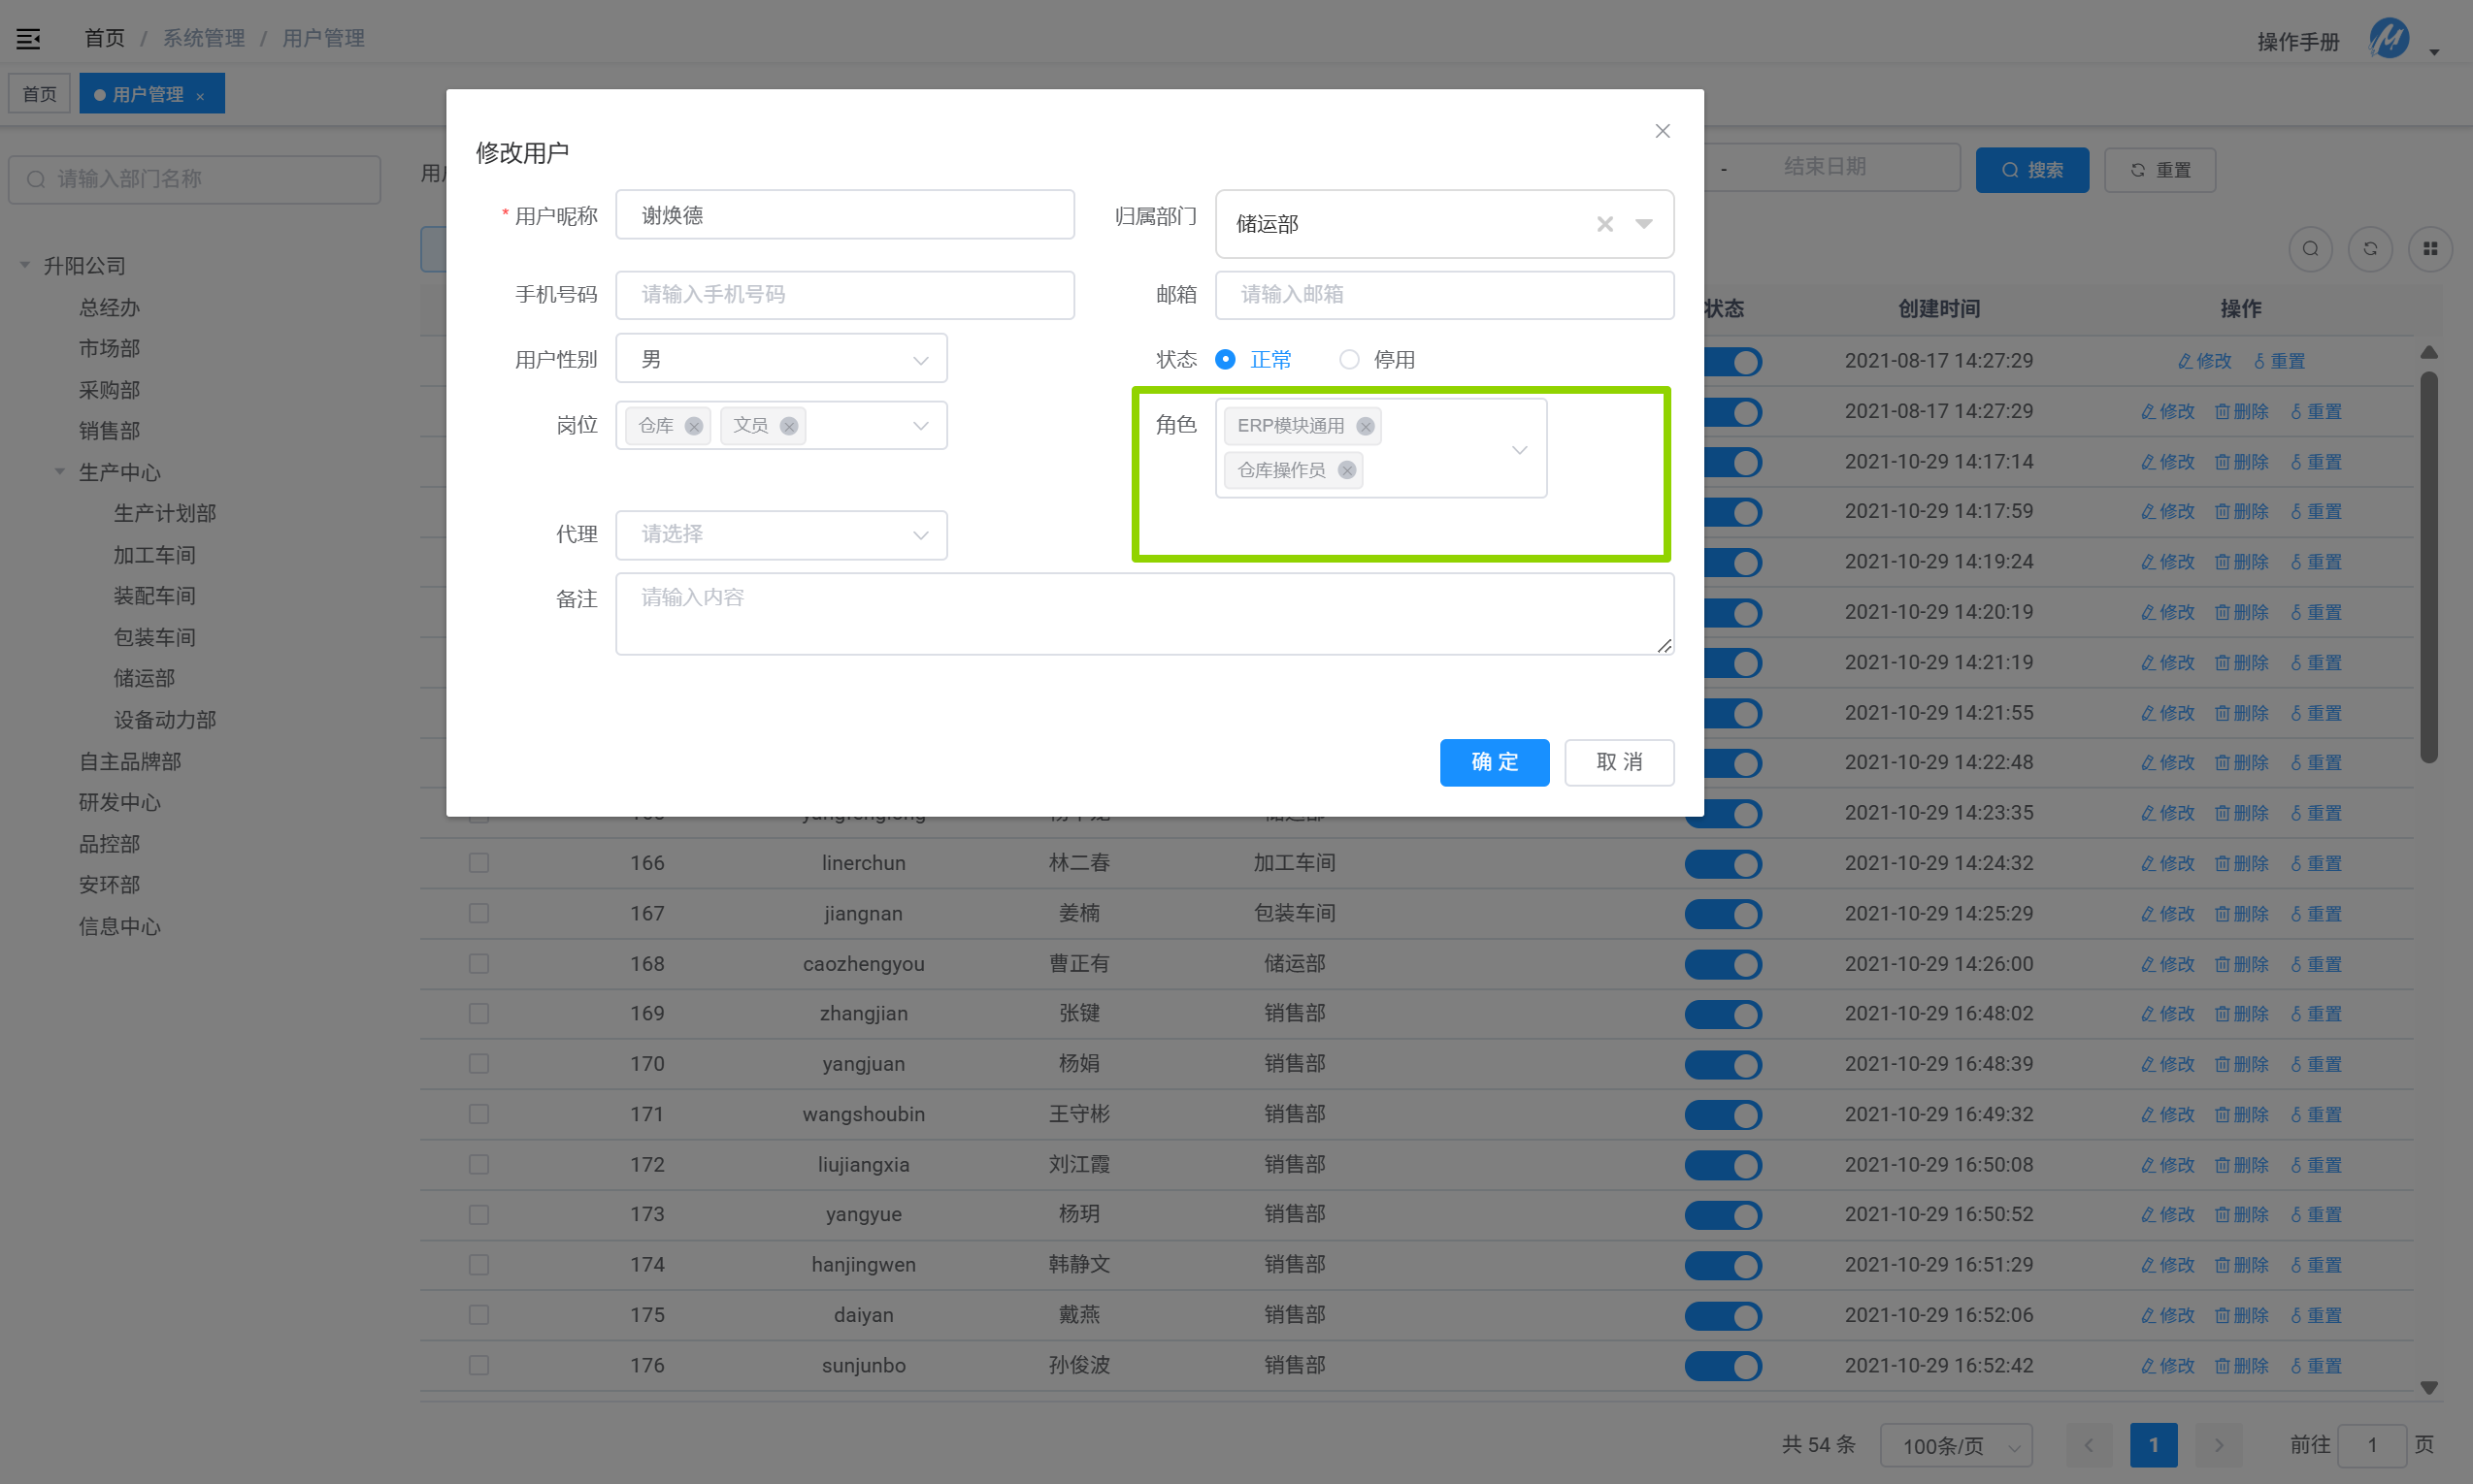
Task: Switch to the 首页 tab
Action: click(40, 94)
